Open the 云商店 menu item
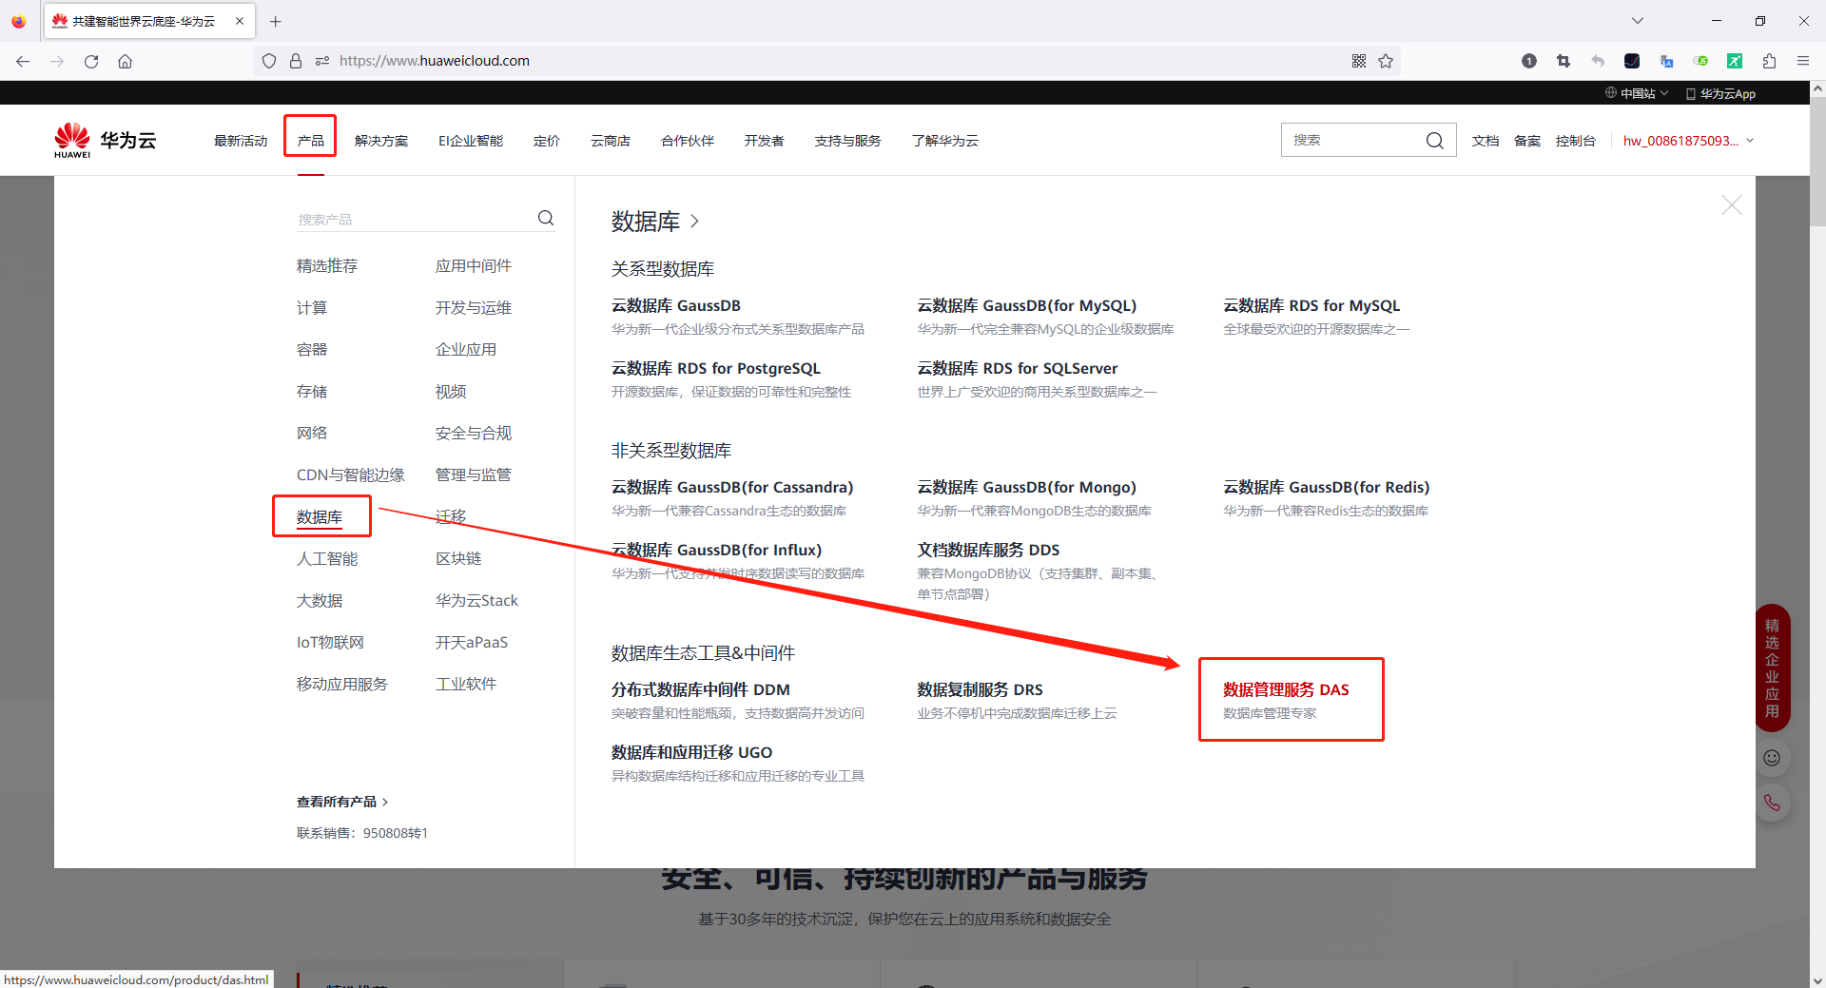This screenshot has height=988, width=1826. click(610, 140)
